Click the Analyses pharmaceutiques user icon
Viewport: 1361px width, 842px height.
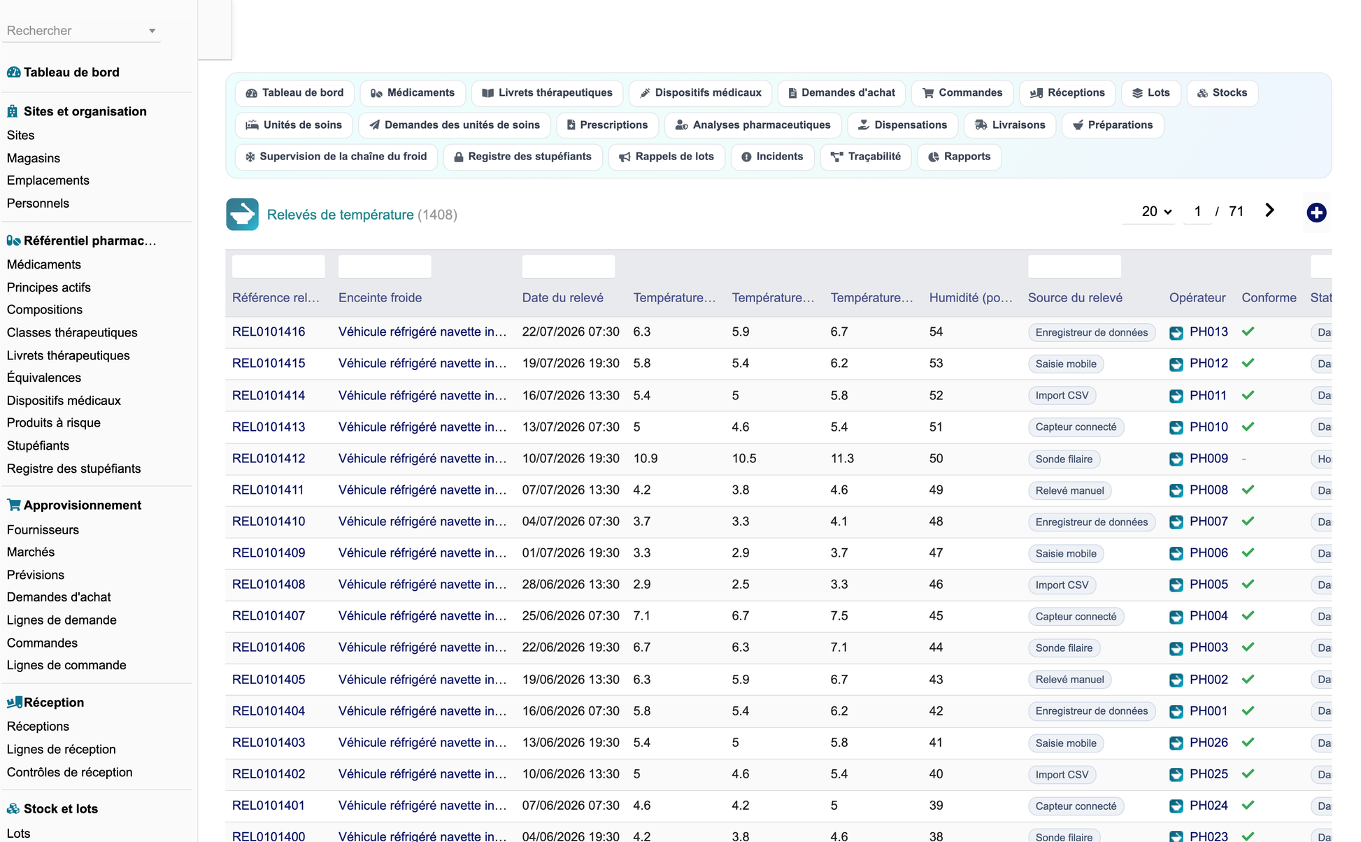point(681,124)
